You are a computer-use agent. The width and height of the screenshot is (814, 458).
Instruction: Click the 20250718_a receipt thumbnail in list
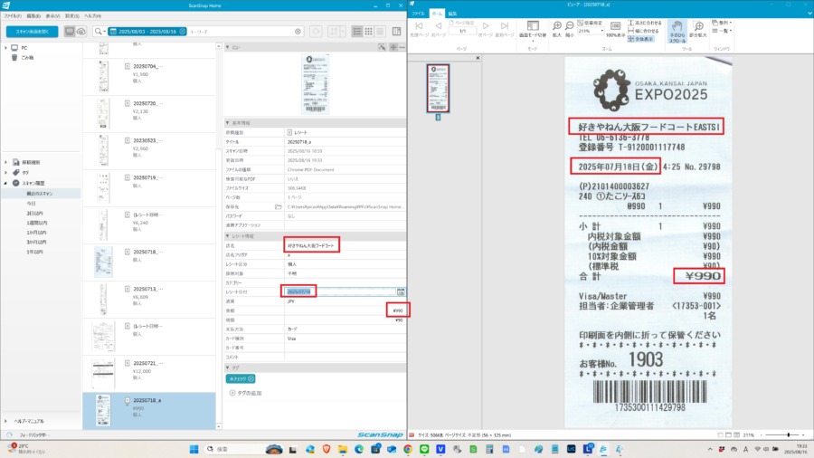pos(103,410)
